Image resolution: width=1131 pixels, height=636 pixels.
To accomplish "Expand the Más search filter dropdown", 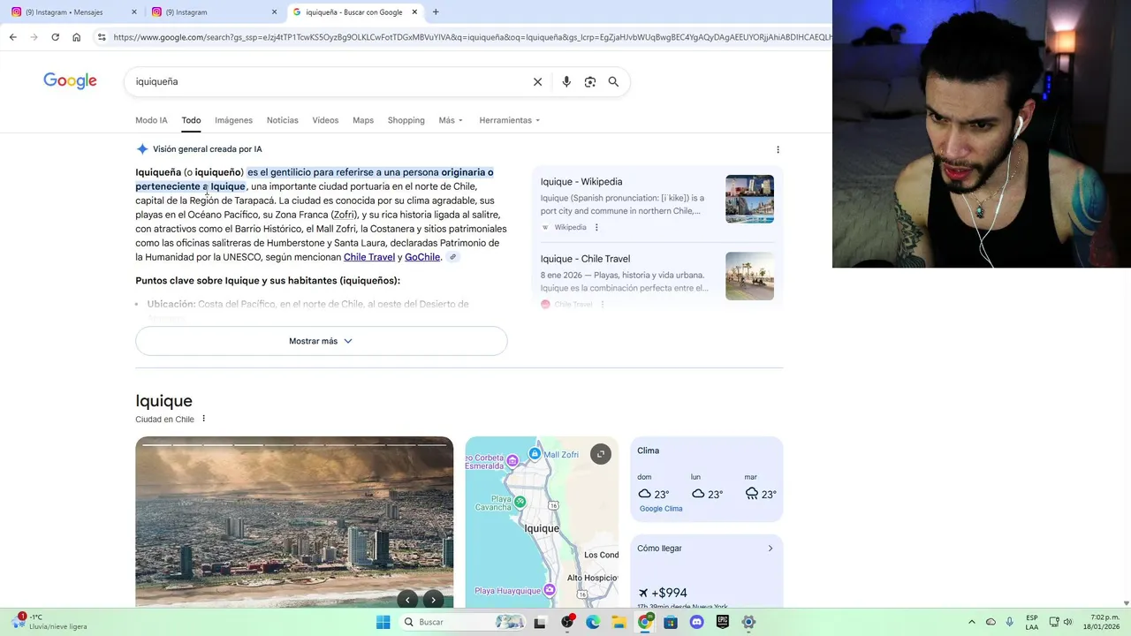I will tap(451, 120).
